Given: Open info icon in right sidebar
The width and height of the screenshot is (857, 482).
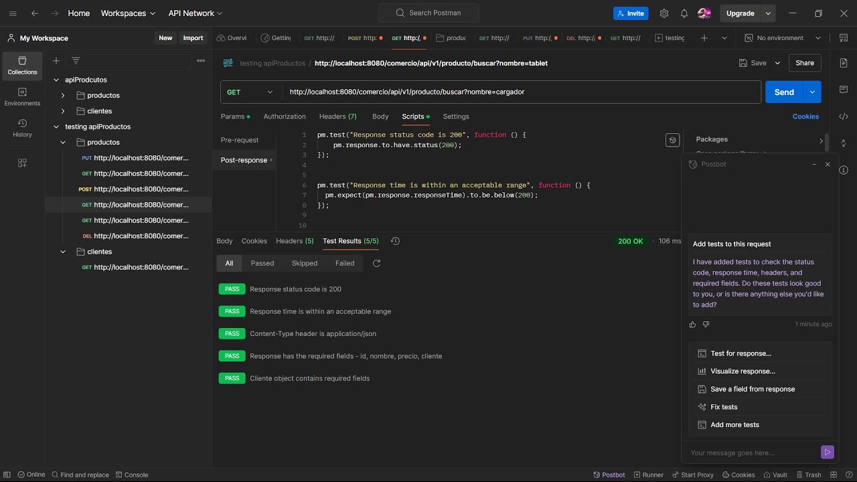Looking at the screenshot, I should click(x=844, y=170).
